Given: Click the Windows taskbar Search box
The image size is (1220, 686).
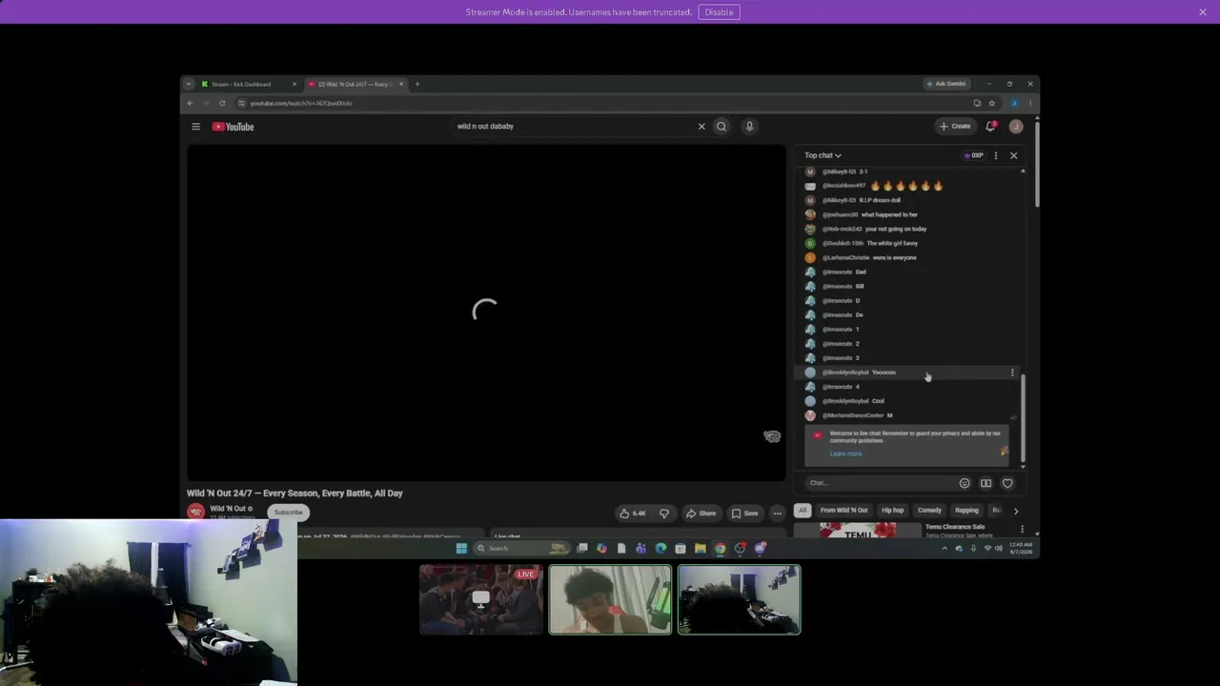Looking at the screenshot, I should [x=522, y=549].
